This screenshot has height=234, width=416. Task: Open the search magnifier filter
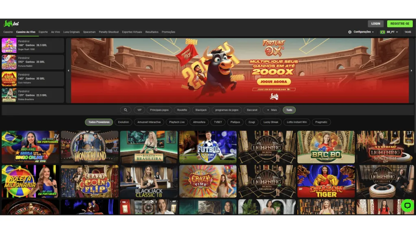[x=126, y=110]
